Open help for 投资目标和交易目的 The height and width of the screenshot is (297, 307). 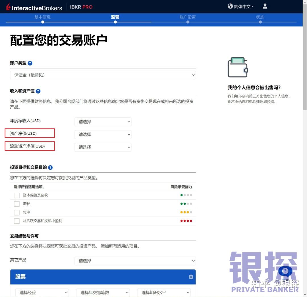[50, 167]
